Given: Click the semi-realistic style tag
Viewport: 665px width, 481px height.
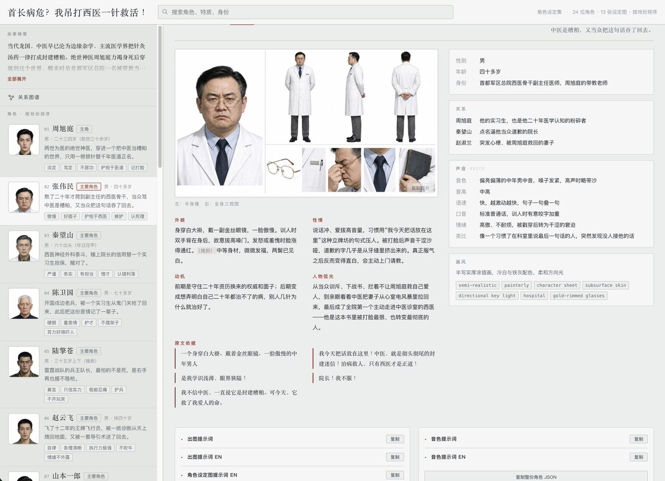Looking at the screenshot, I should coord(477,286).
